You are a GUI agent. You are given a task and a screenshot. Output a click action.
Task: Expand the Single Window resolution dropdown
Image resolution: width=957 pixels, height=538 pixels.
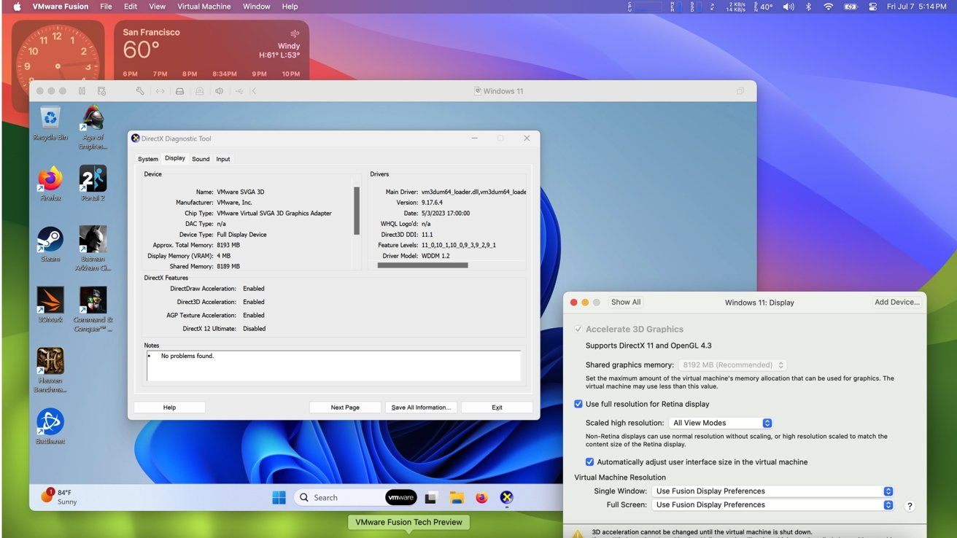772,491
